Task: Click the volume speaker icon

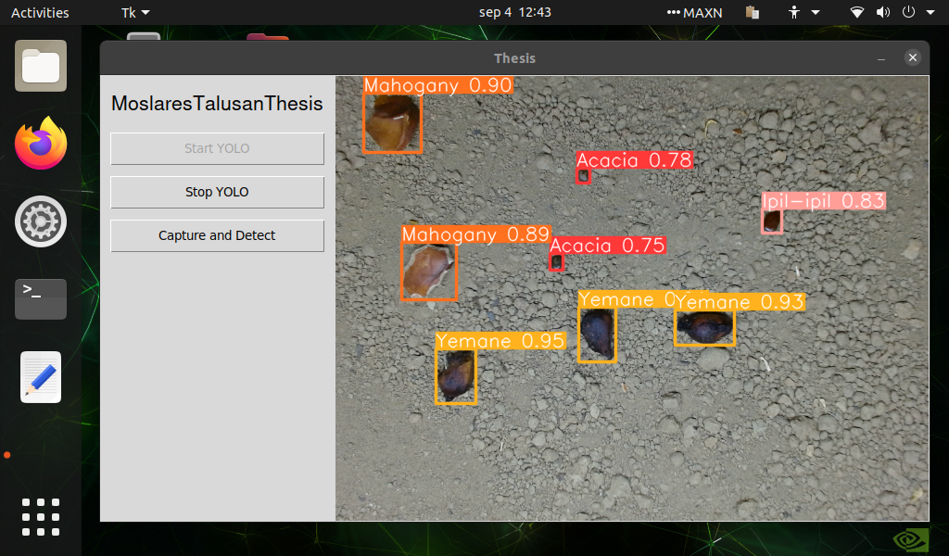Action: tap(882, 13)
